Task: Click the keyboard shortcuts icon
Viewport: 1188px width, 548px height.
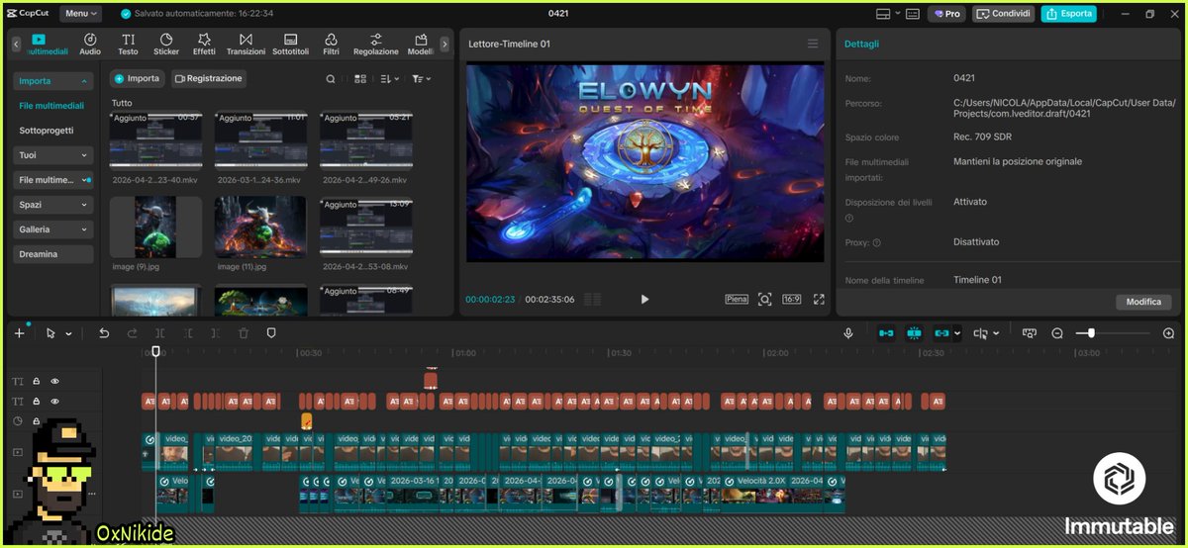Action: pyautogui.click(x=913, y=14)
